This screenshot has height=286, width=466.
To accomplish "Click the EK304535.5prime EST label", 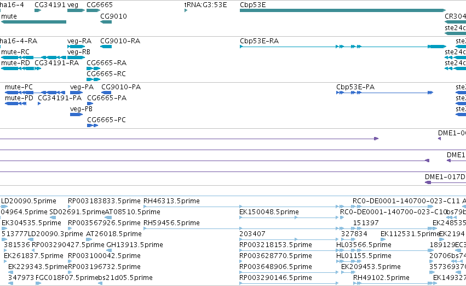I will (31, 223).
